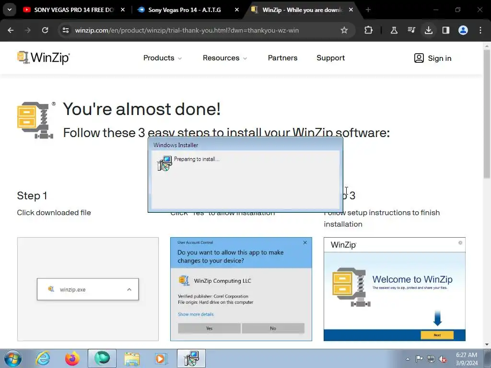
Task: Click Yes in the UAC illustration
Action: point(209,328)
